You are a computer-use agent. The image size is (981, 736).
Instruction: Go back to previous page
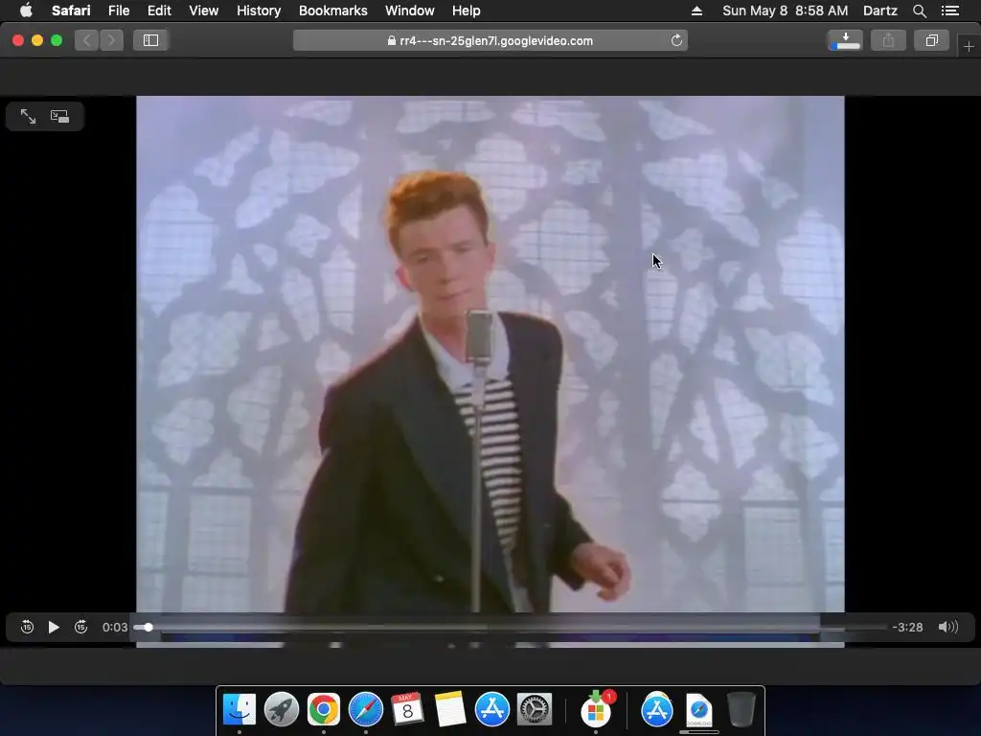point(87,40)
